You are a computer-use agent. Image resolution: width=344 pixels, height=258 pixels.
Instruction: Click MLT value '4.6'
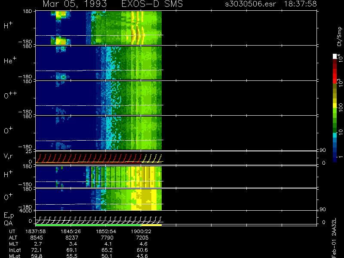click(143, 244)
